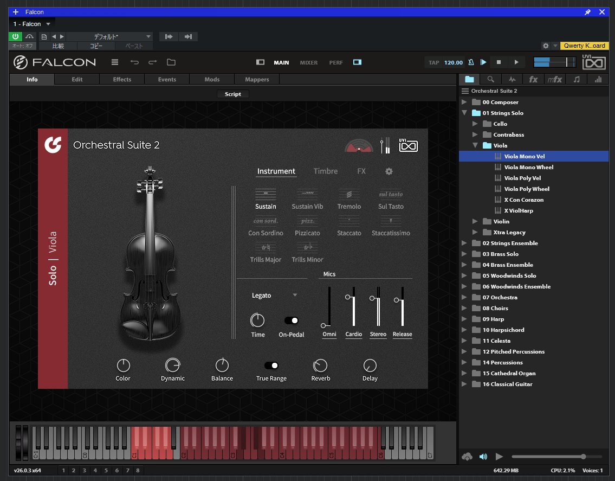Image resolution: width=615 pixels, height=481 pixels.
Task: Collapse the Viola folder
Action: [475, 145]
